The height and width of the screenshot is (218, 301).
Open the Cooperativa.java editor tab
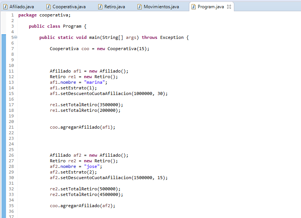pos(66,7)
